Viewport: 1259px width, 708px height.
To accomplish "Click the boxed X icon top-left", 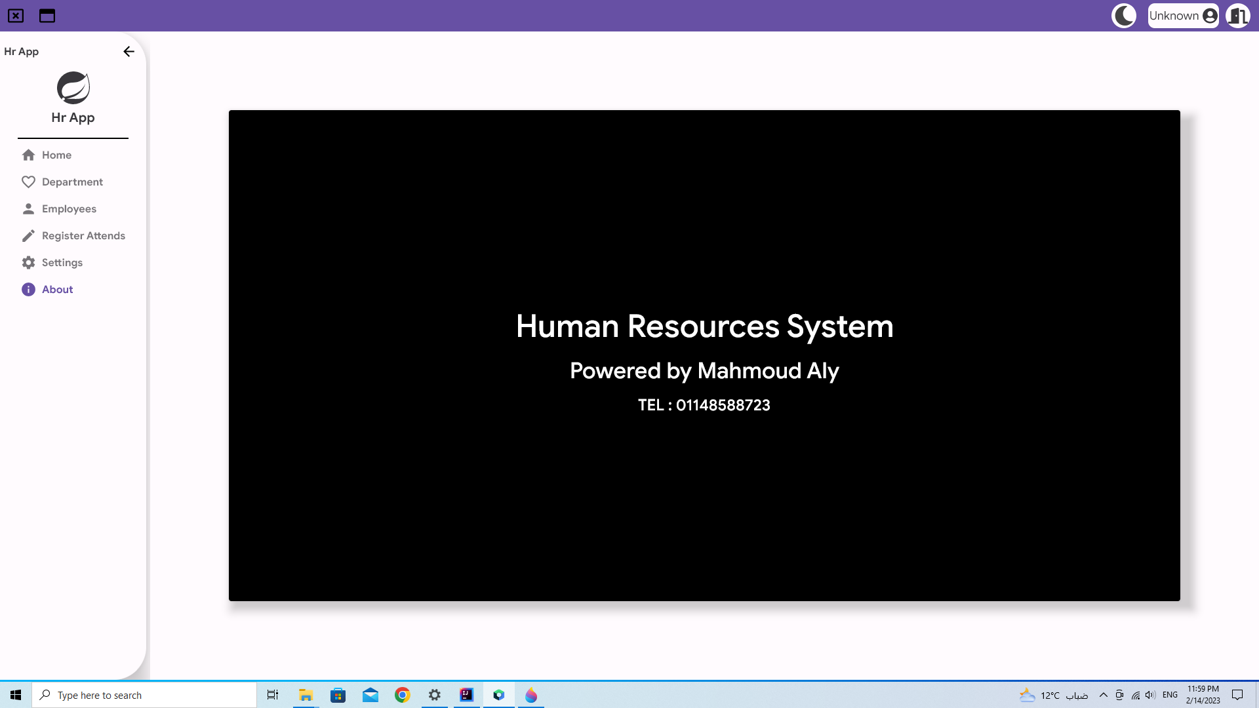I will coord(16,16).
